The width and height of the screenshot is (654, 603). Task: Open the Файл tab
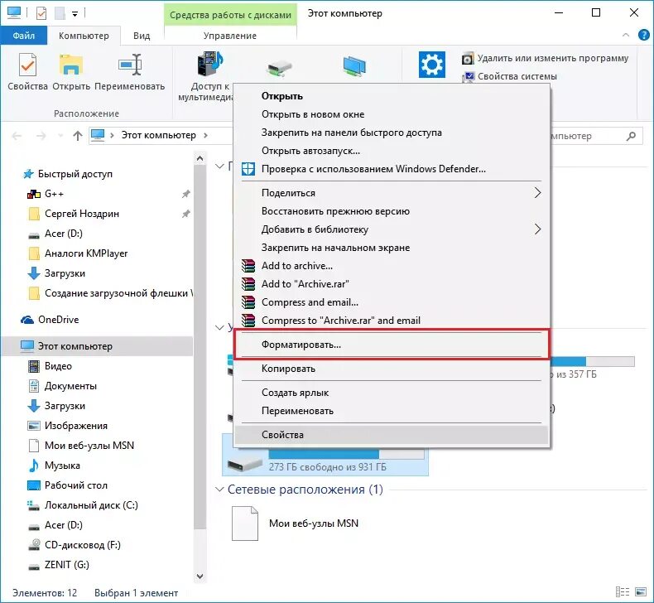(24, 36)
